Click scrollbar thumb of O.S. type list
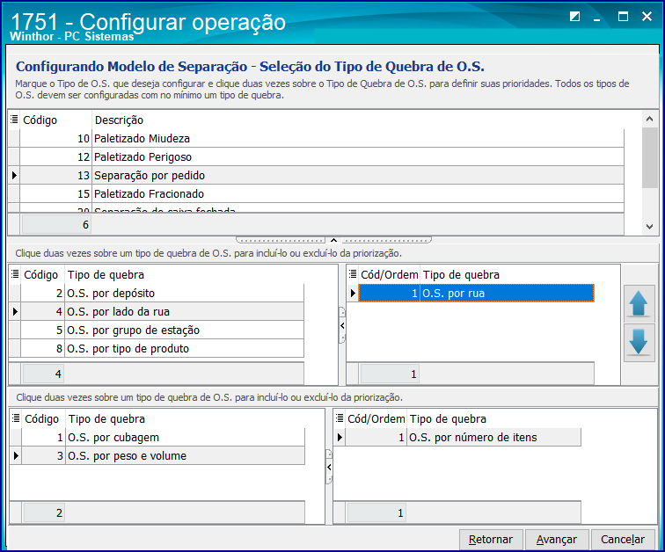 click(x=649, y=157)
